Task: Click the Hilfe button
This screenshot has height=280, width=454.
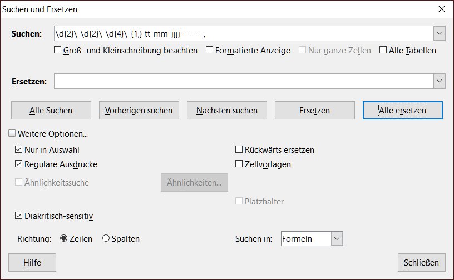Action: (32, 263)
